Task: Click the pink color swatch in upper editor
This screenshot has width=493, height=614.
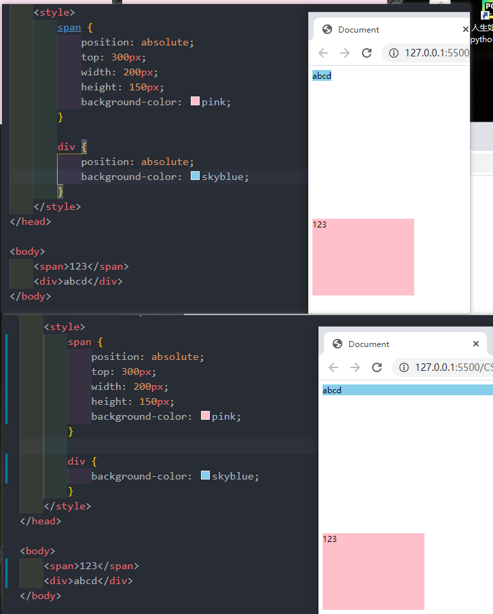Action: (x=196, y=102)
